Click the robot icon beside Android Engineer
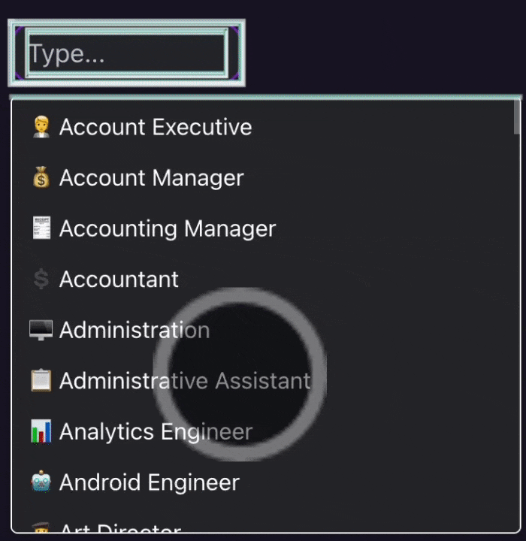 [41, 482]
